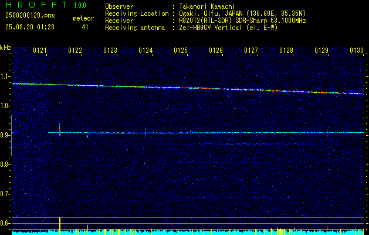
Task: Click the "meteor" count label
Action: point(83,18)
